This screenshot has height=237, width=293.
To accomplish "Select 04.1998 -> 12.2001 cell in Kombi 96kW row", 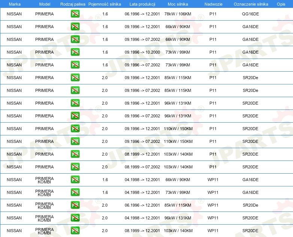I will (x=142, y=218).
